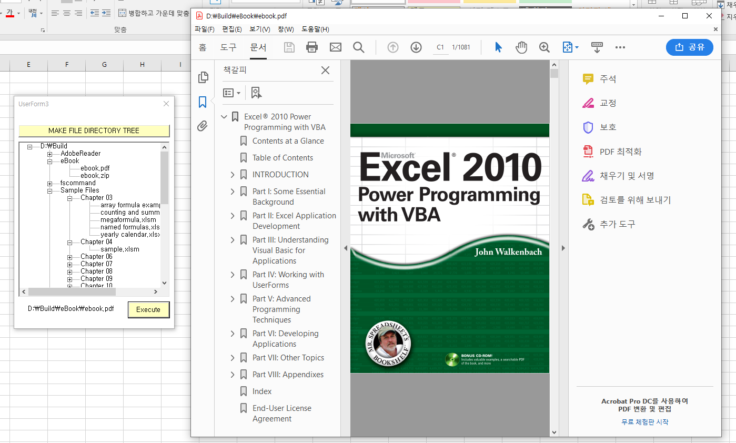Go to next page with down arrow icon
The height and width of the screenshot is (443, 736).
[416, 47]
